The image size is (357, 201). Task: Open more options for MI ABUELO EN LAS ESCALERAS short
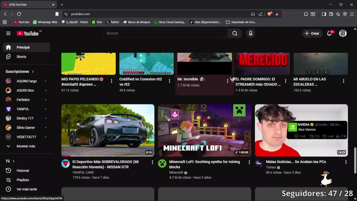click(x=344, y=81)
